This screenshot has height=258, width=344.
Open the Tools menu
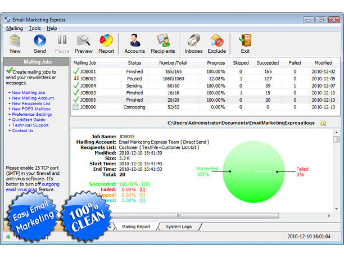[x=35, y=28]
